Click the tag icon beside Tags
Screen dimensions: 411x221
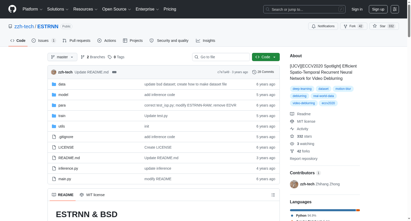pyautogui.click(x=110, y=57)
